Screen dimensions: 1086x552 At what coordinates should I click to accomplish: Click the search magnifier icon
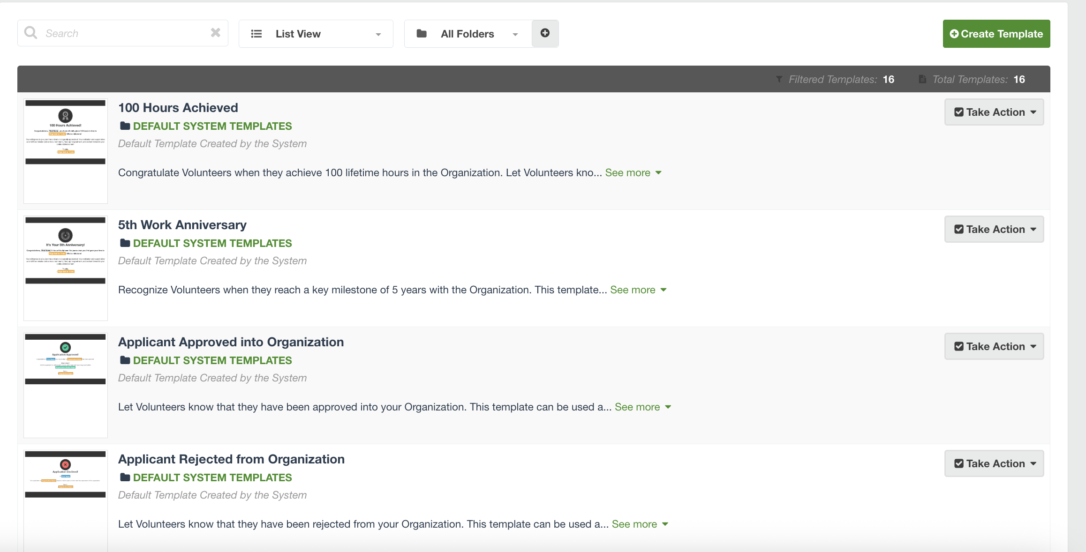click(30, 33)
